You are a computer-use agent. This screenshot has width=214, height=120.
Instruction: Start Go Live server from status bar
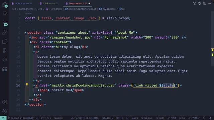(x=147, y=118)
